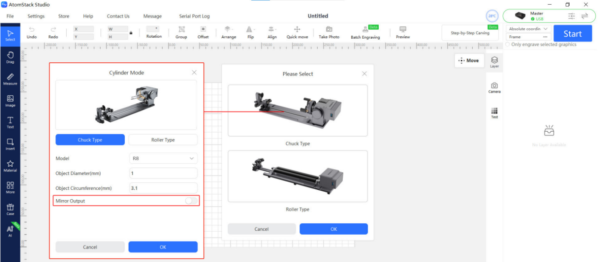Select the Text tool
Image resolution: width=599 pixels, height=262 pixels.
pyautogui.click(x=10, y=123)
